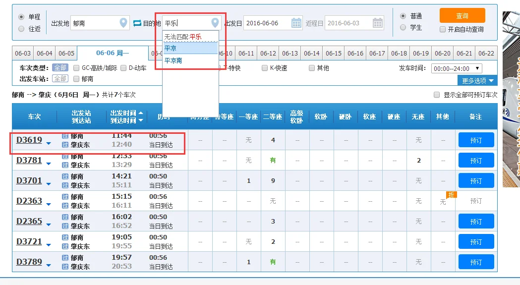Screen dimensions: 520x285
Task: Switch to 06-15 date tab
Action: point(333,53)
